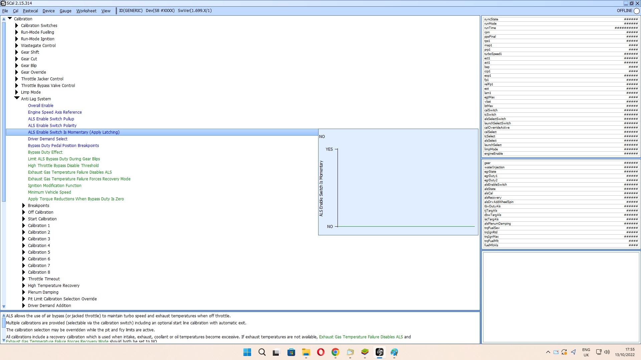This screenshot has height=360, width=641.
Task: Open Google Chrome from taskbar
Action: click(x=335, y=352)
